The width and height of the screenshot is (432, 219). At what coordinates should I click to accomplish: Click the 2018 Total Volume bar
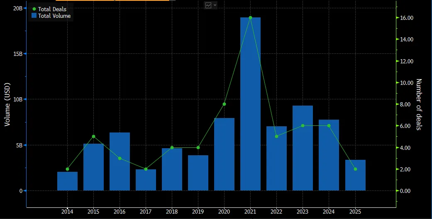click(172, 169)
